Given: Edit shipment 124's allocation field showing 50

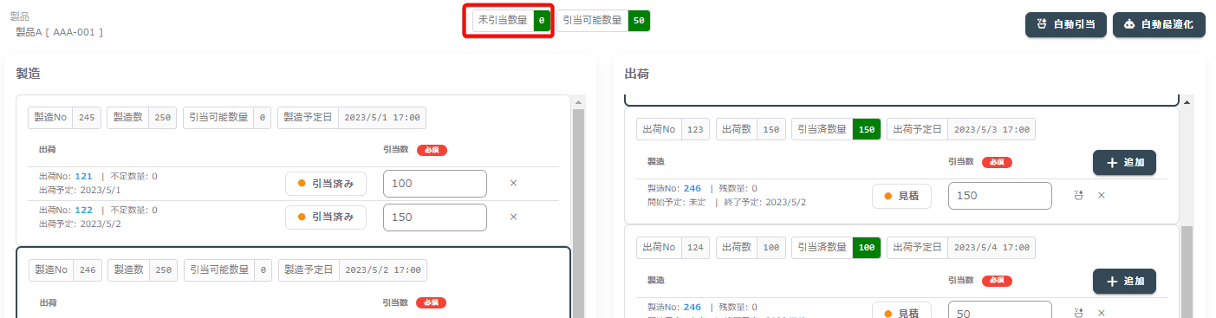Looking at the screenshot, I should point(1000,310).
